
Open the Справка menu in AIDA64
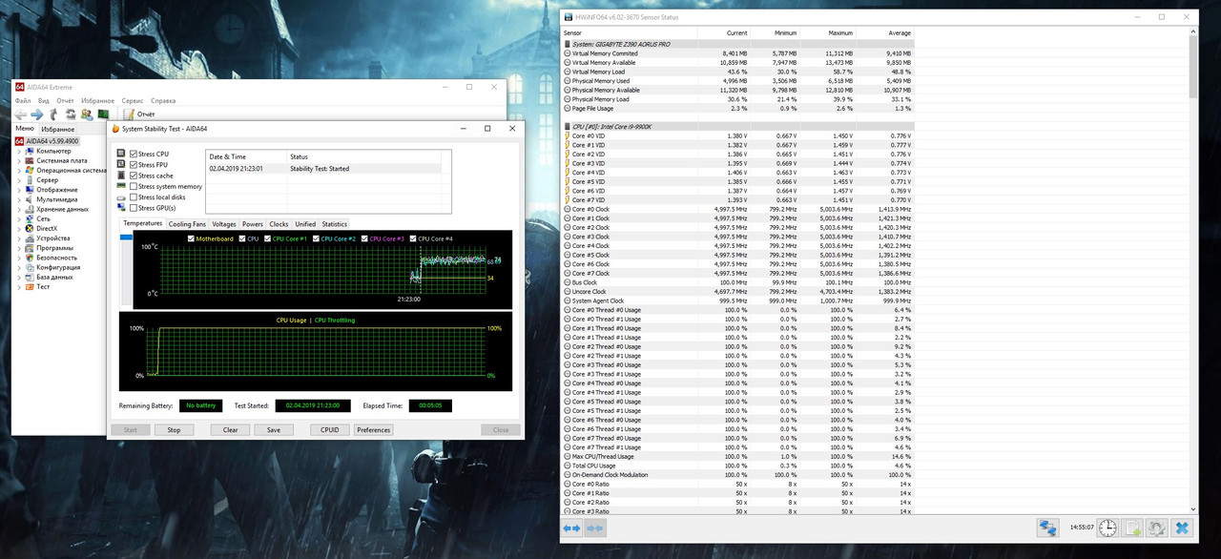tap(163, 100)
